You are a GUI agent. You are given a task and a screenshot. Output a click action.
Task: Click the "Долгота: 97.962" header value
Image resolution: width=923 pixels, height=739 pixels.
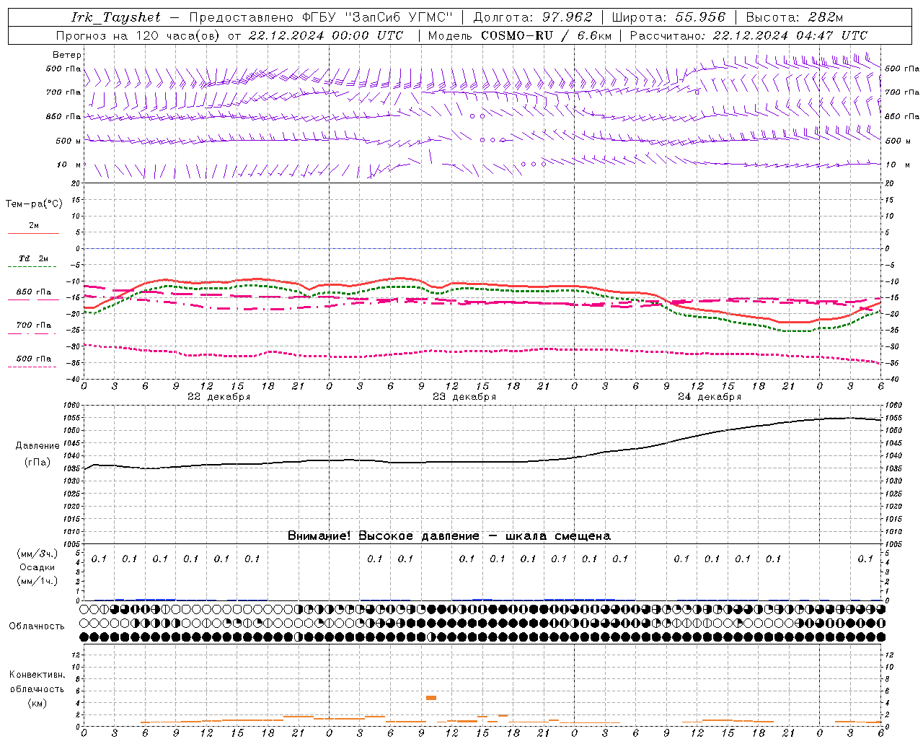coord(533,17)
